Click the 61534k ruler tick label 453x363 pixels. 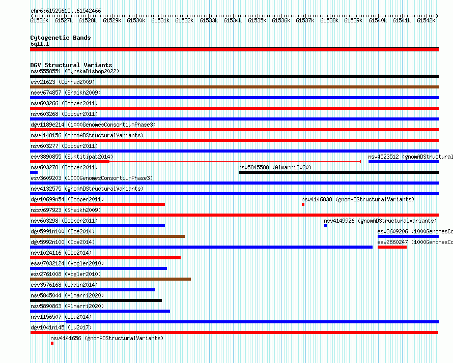(233, 20)
